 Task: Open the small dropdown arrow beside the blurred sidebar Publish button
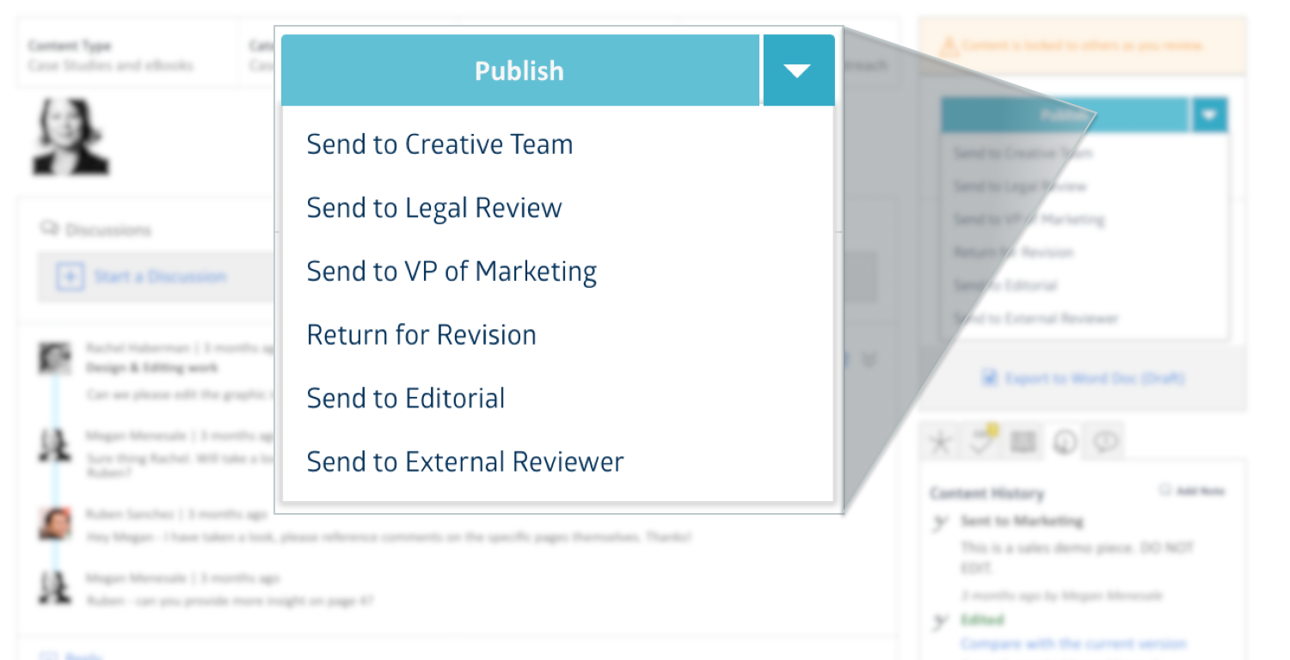pos(1210,115)
